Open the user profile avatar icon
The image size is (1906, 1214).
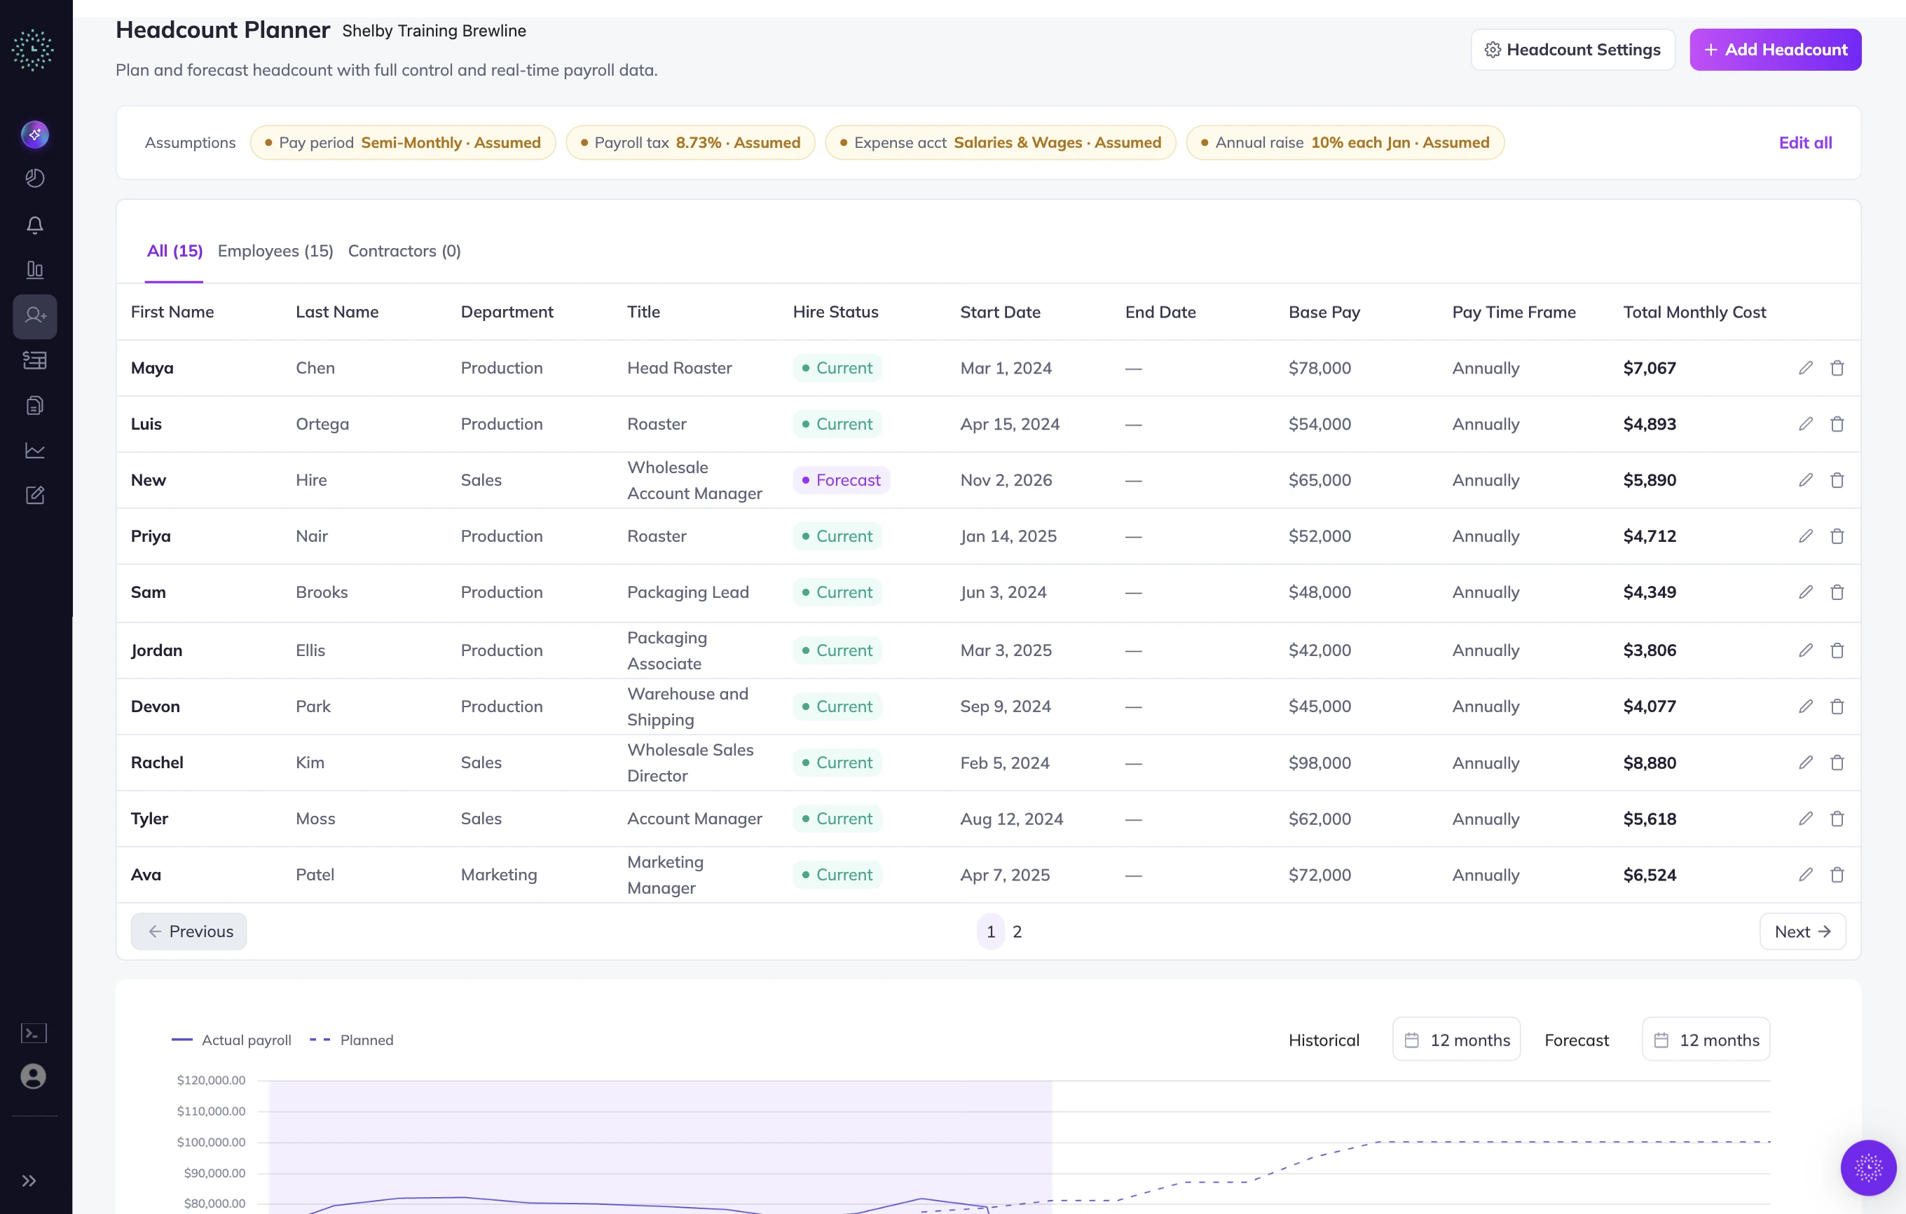(x=33, y=1077)
